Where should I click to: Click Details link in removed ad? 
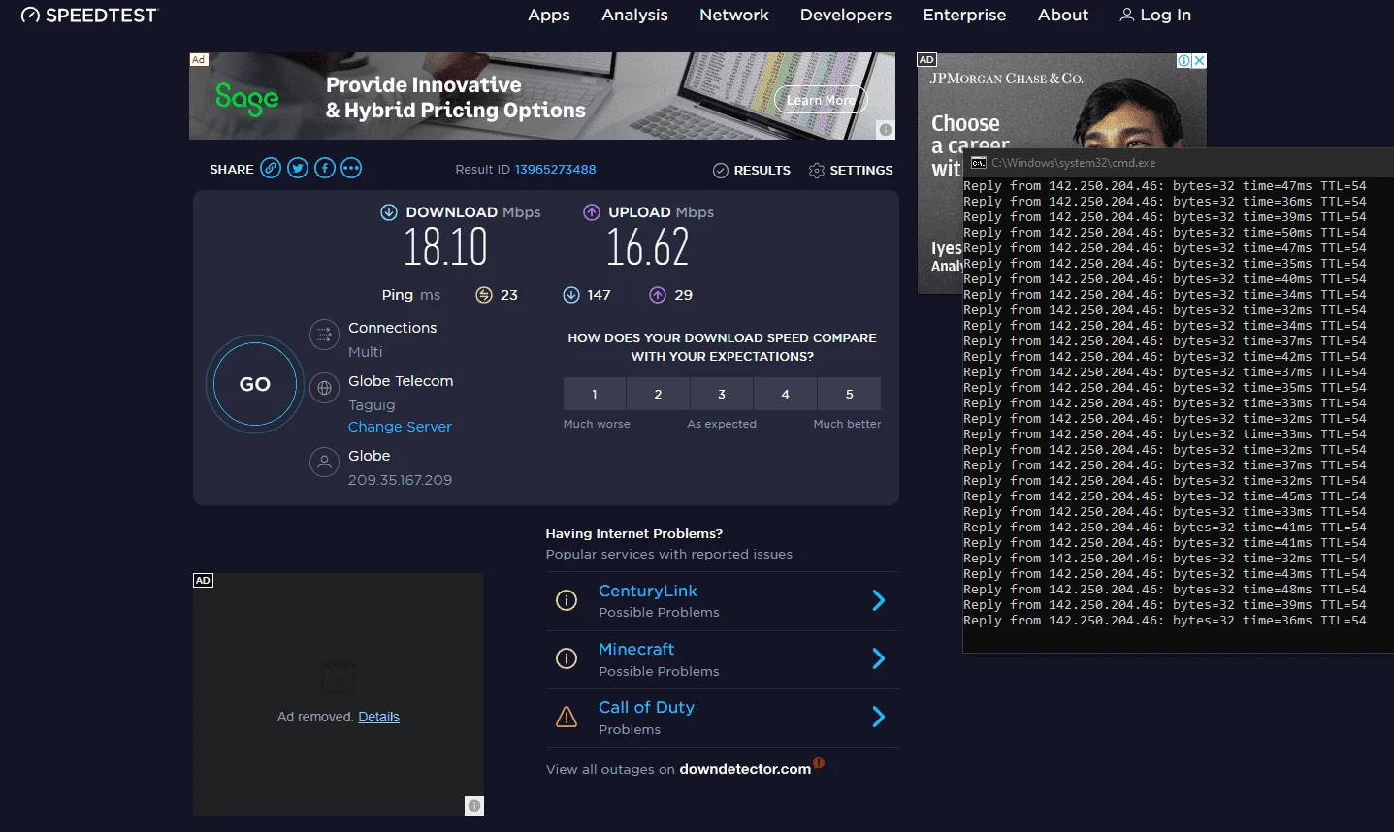click(378, 717)
